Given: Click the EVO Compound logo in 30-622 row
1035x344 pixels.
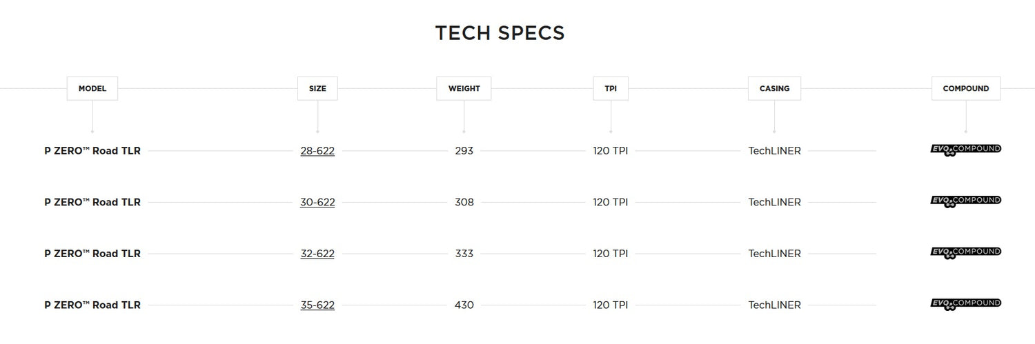Looking at the screenshot, I should click(965, 201).
